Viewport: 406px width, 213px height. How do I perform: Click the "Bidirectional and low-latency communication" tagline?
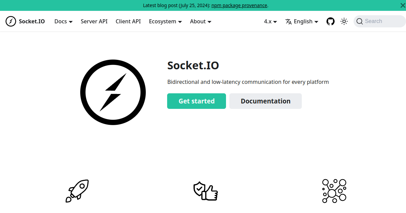click(248, 82)
